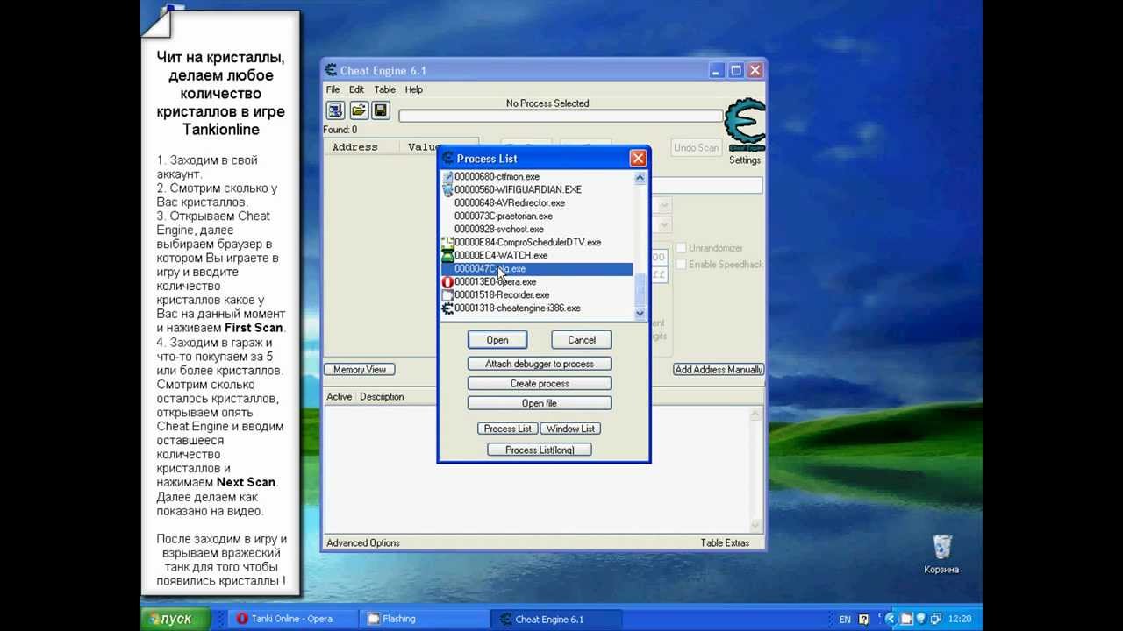Screen dimensions: 1123x631
Task: Switch to Window List view button
Action: 571,429
